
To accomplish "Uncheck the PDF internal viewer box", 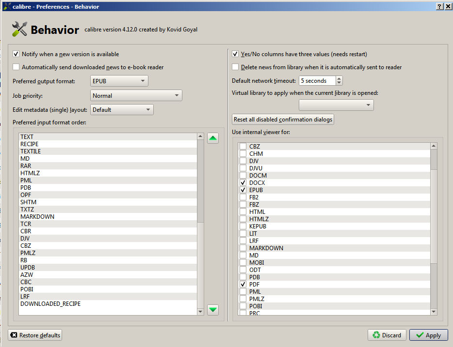I will tap(243, 284).
